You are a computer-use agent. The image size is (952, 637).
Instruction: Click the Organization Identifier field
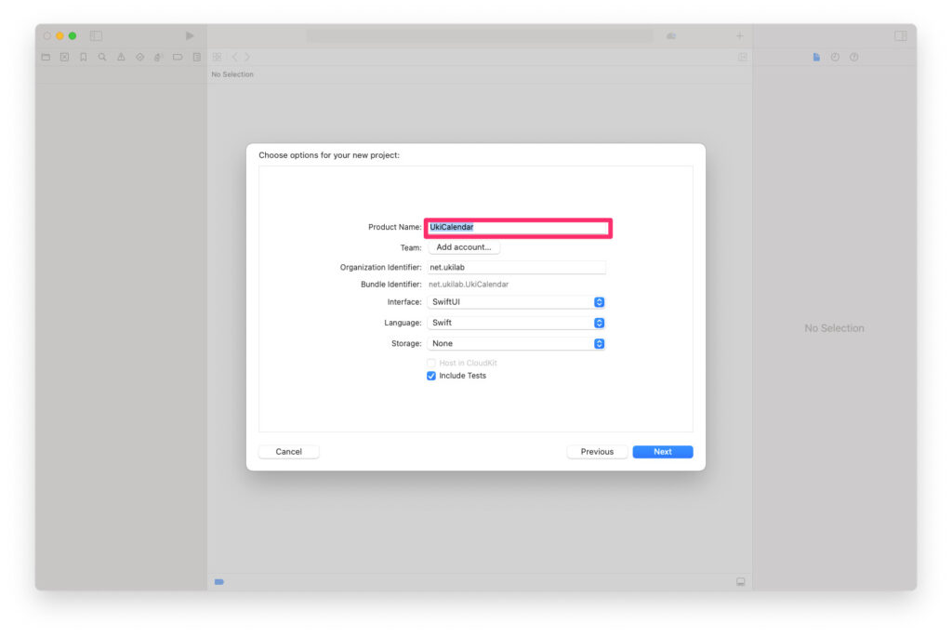point(516,268)
